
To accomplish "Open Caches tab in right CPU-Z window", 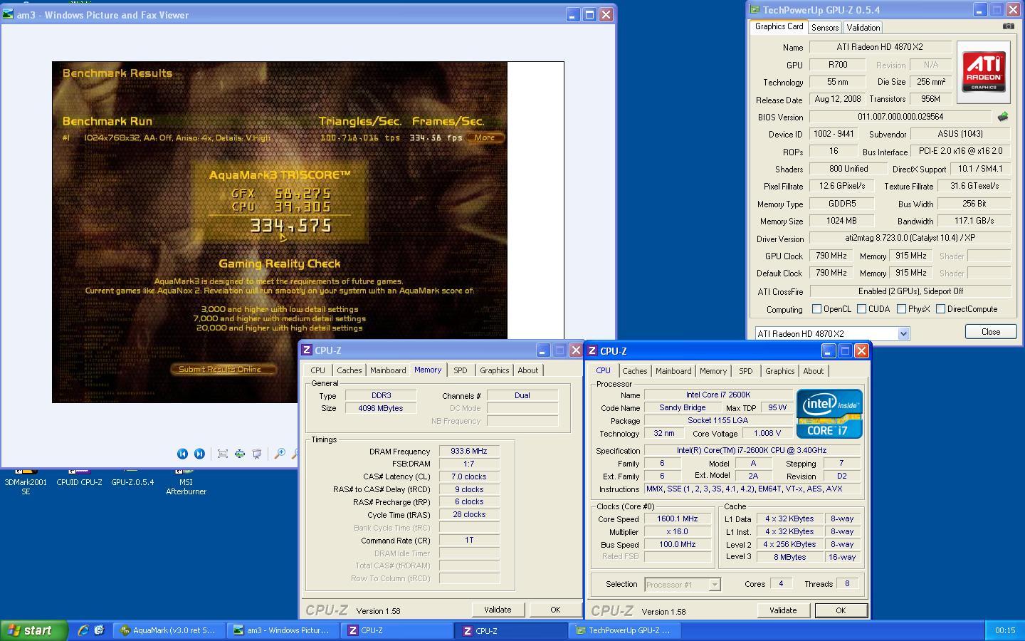I will tap(634, 371).
